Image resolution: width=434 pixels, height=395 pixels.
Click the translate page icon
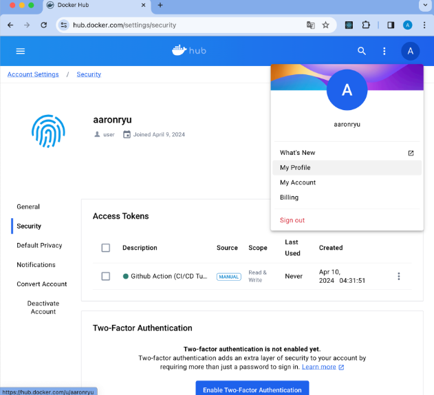click(x=311, y=25)
